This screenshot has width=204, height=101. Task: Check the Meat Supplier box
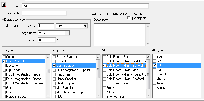pyautogui.click(x=54, y=83)
